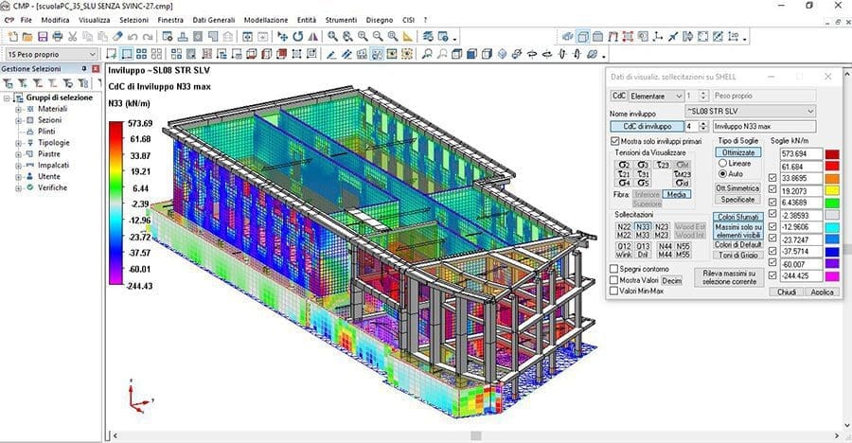852x443 pixels.
Task: Click the Applica button
Action: click(822, 292)
